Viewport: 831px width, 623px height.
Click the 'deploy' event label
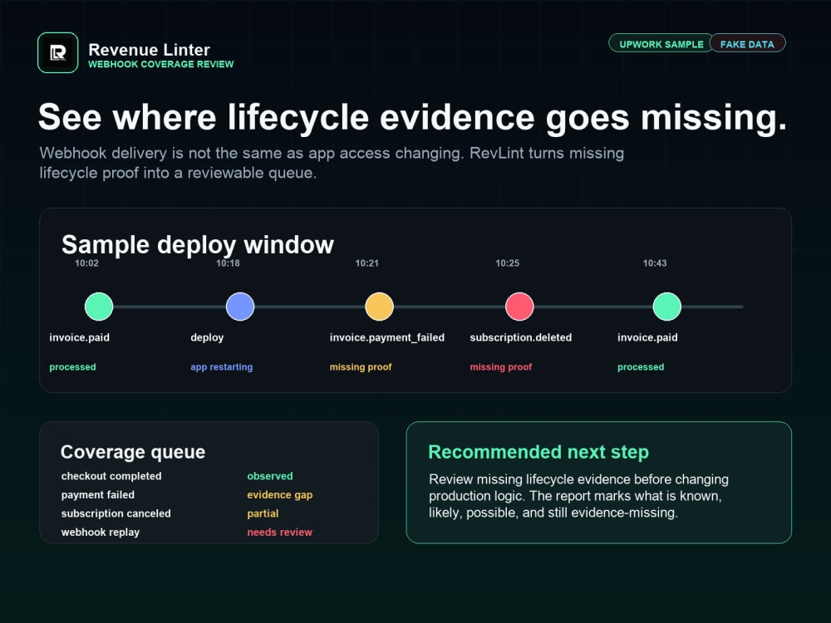click(207, 338)
